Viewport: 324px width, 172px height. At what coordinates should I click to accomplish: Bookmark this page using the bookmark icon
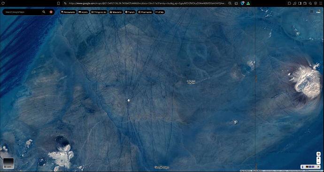(x=59, y=3)
